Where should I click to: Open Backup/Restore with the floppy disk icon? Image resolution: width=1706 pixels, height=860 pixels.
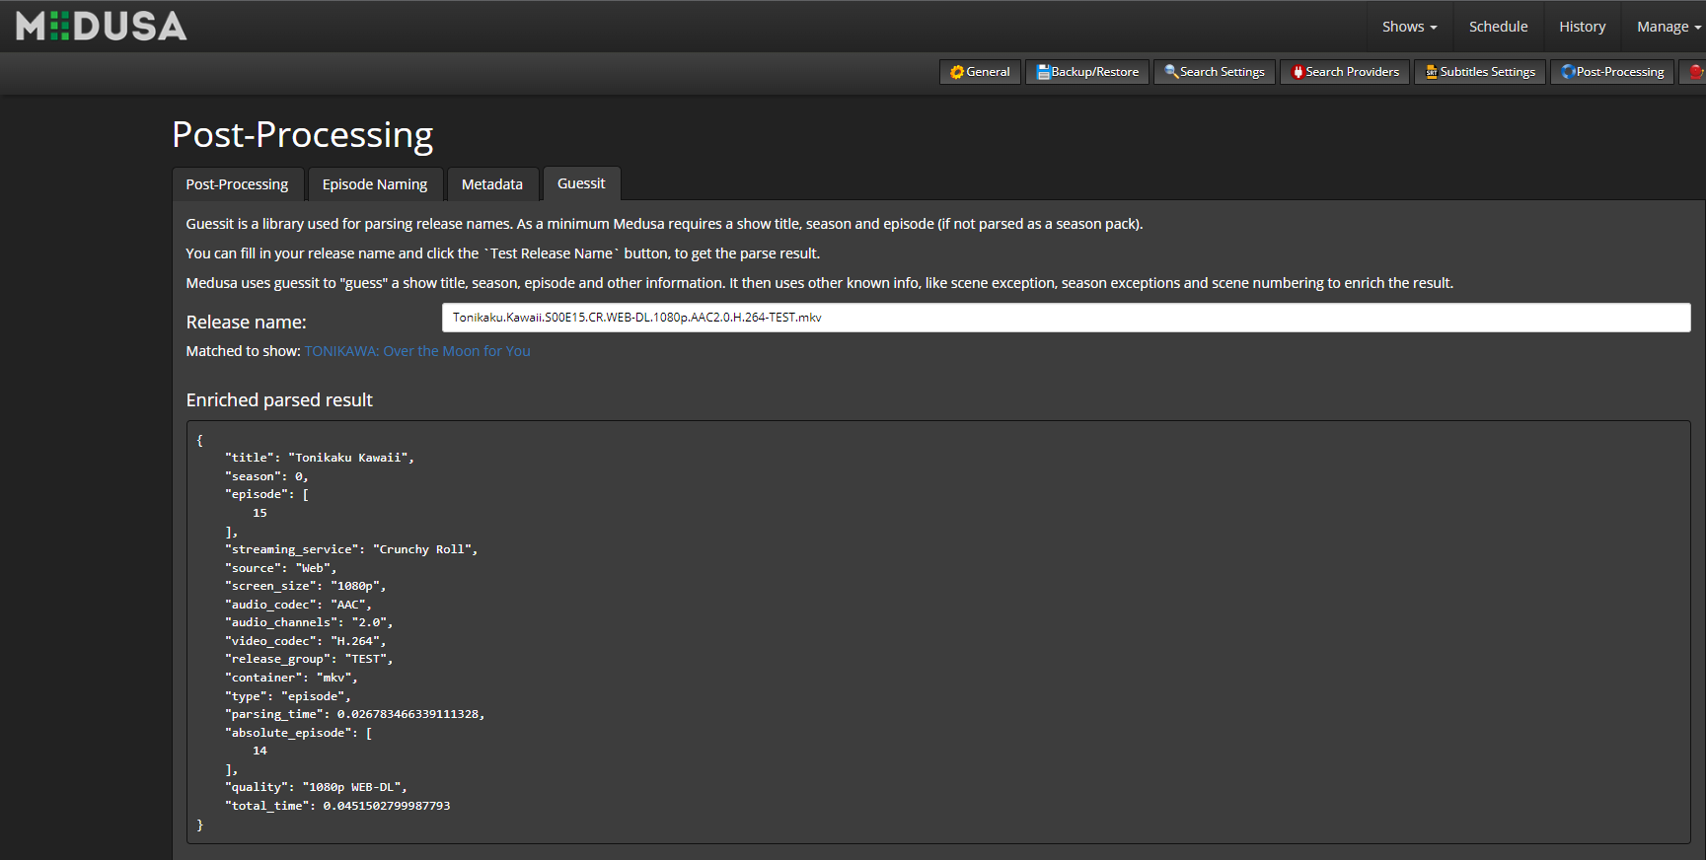tap(1087, 72)
